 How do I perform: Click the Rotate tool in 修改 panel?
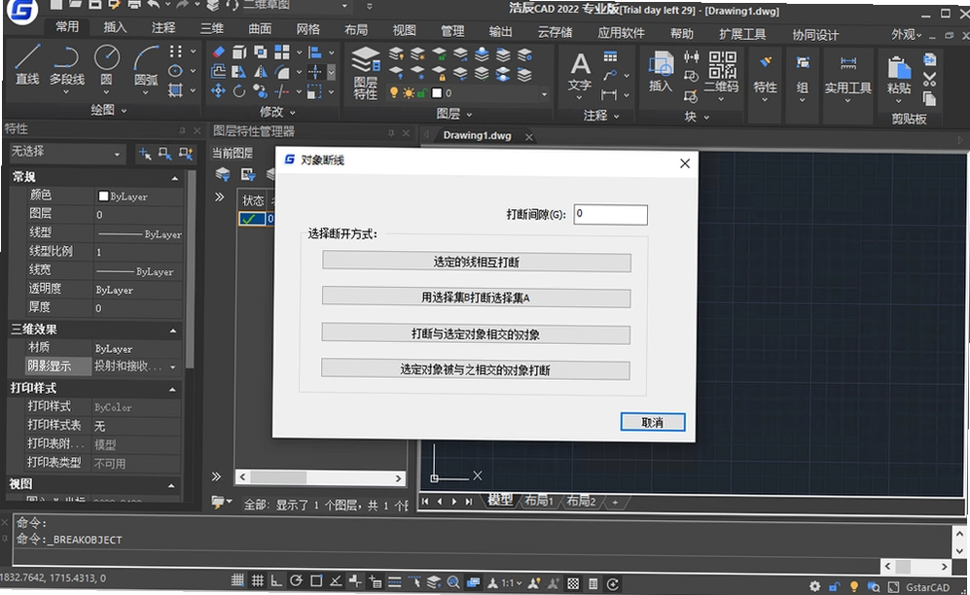[238, 91]
